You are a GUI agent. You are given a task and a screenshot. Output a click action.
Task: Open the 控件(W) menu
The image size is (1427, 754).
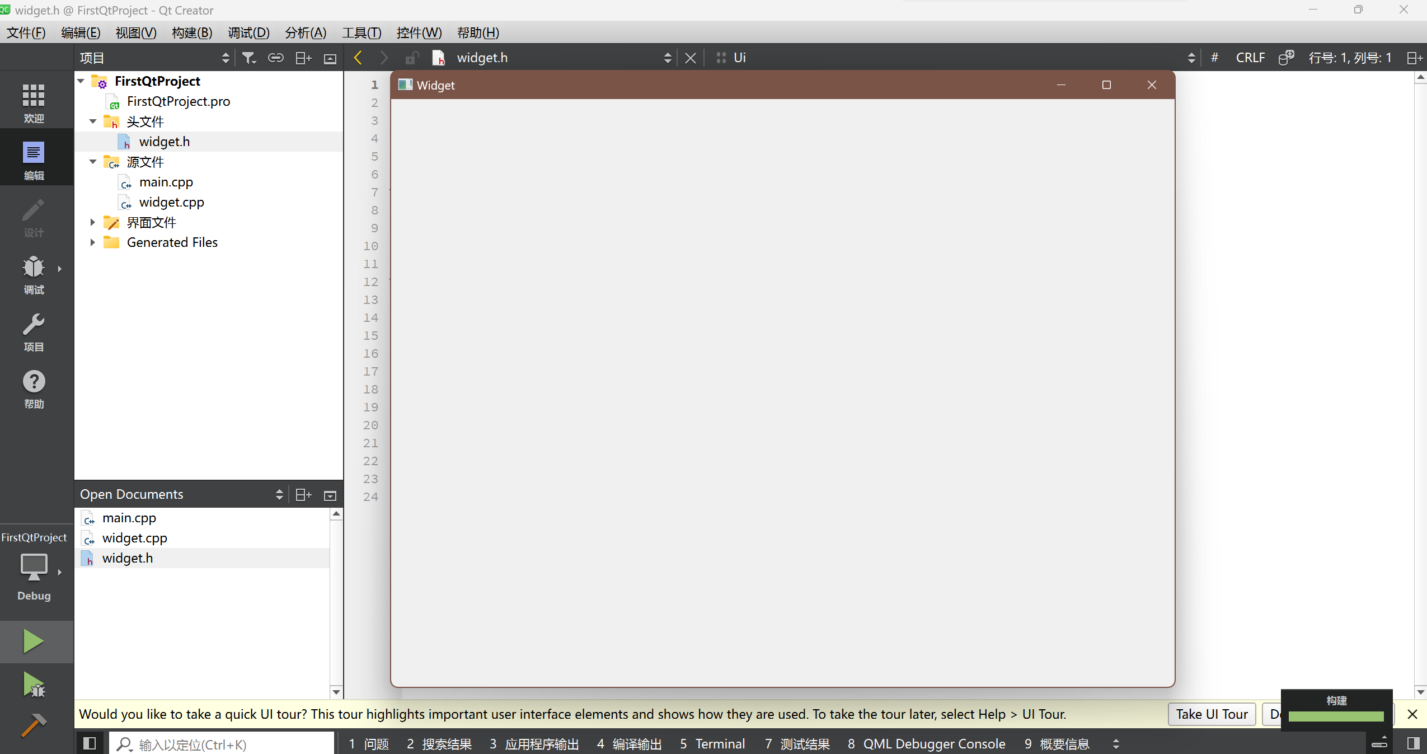pyautogui.click(x=419, y=32)
